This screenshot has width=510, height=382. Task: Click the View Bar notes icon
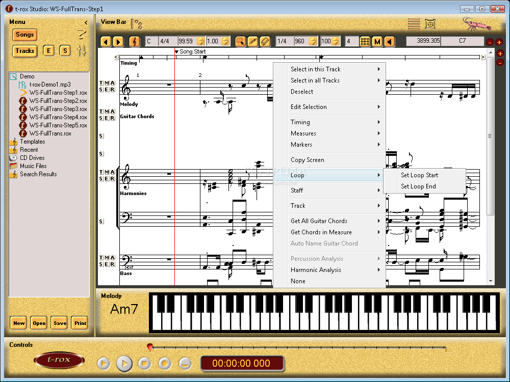click(136, 24)
